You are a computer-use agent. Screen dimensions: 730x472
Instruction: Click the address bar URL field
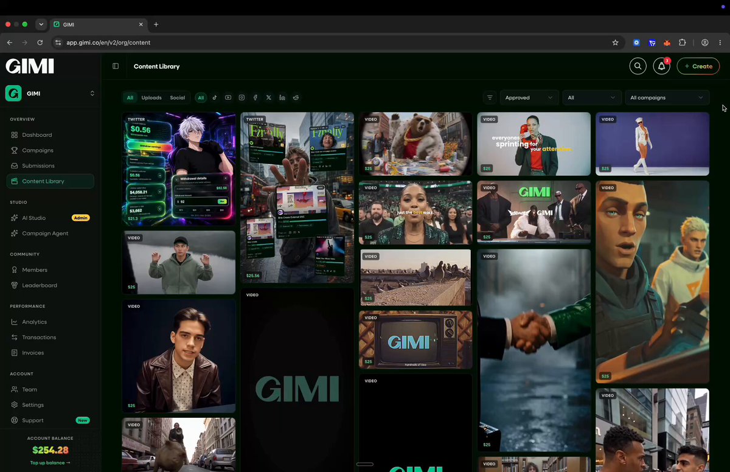coord(335,43)
